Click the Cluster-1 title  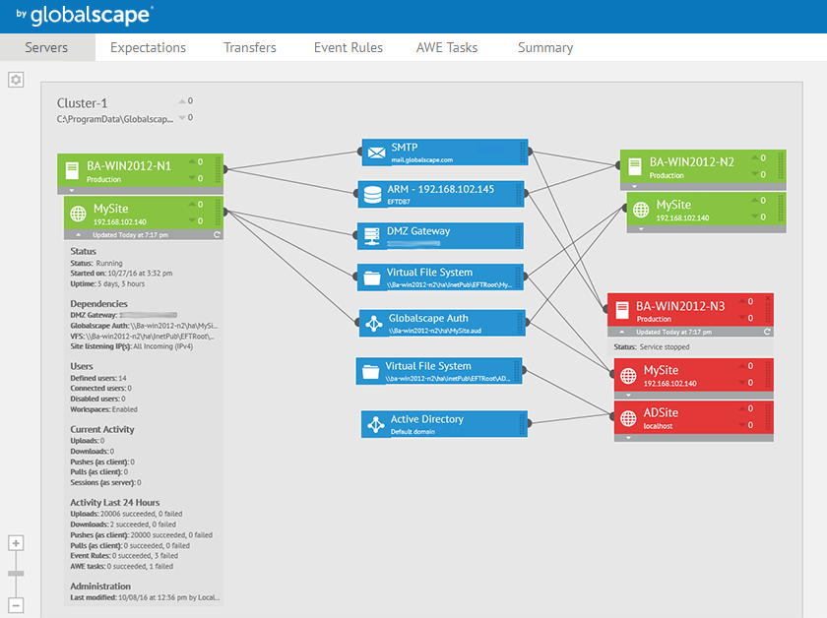(x=82, y=102)
